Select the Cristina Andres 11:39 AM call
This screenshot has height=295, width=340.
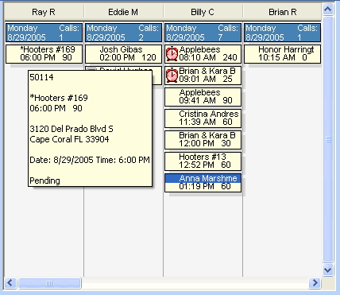[x=203, y=118]
